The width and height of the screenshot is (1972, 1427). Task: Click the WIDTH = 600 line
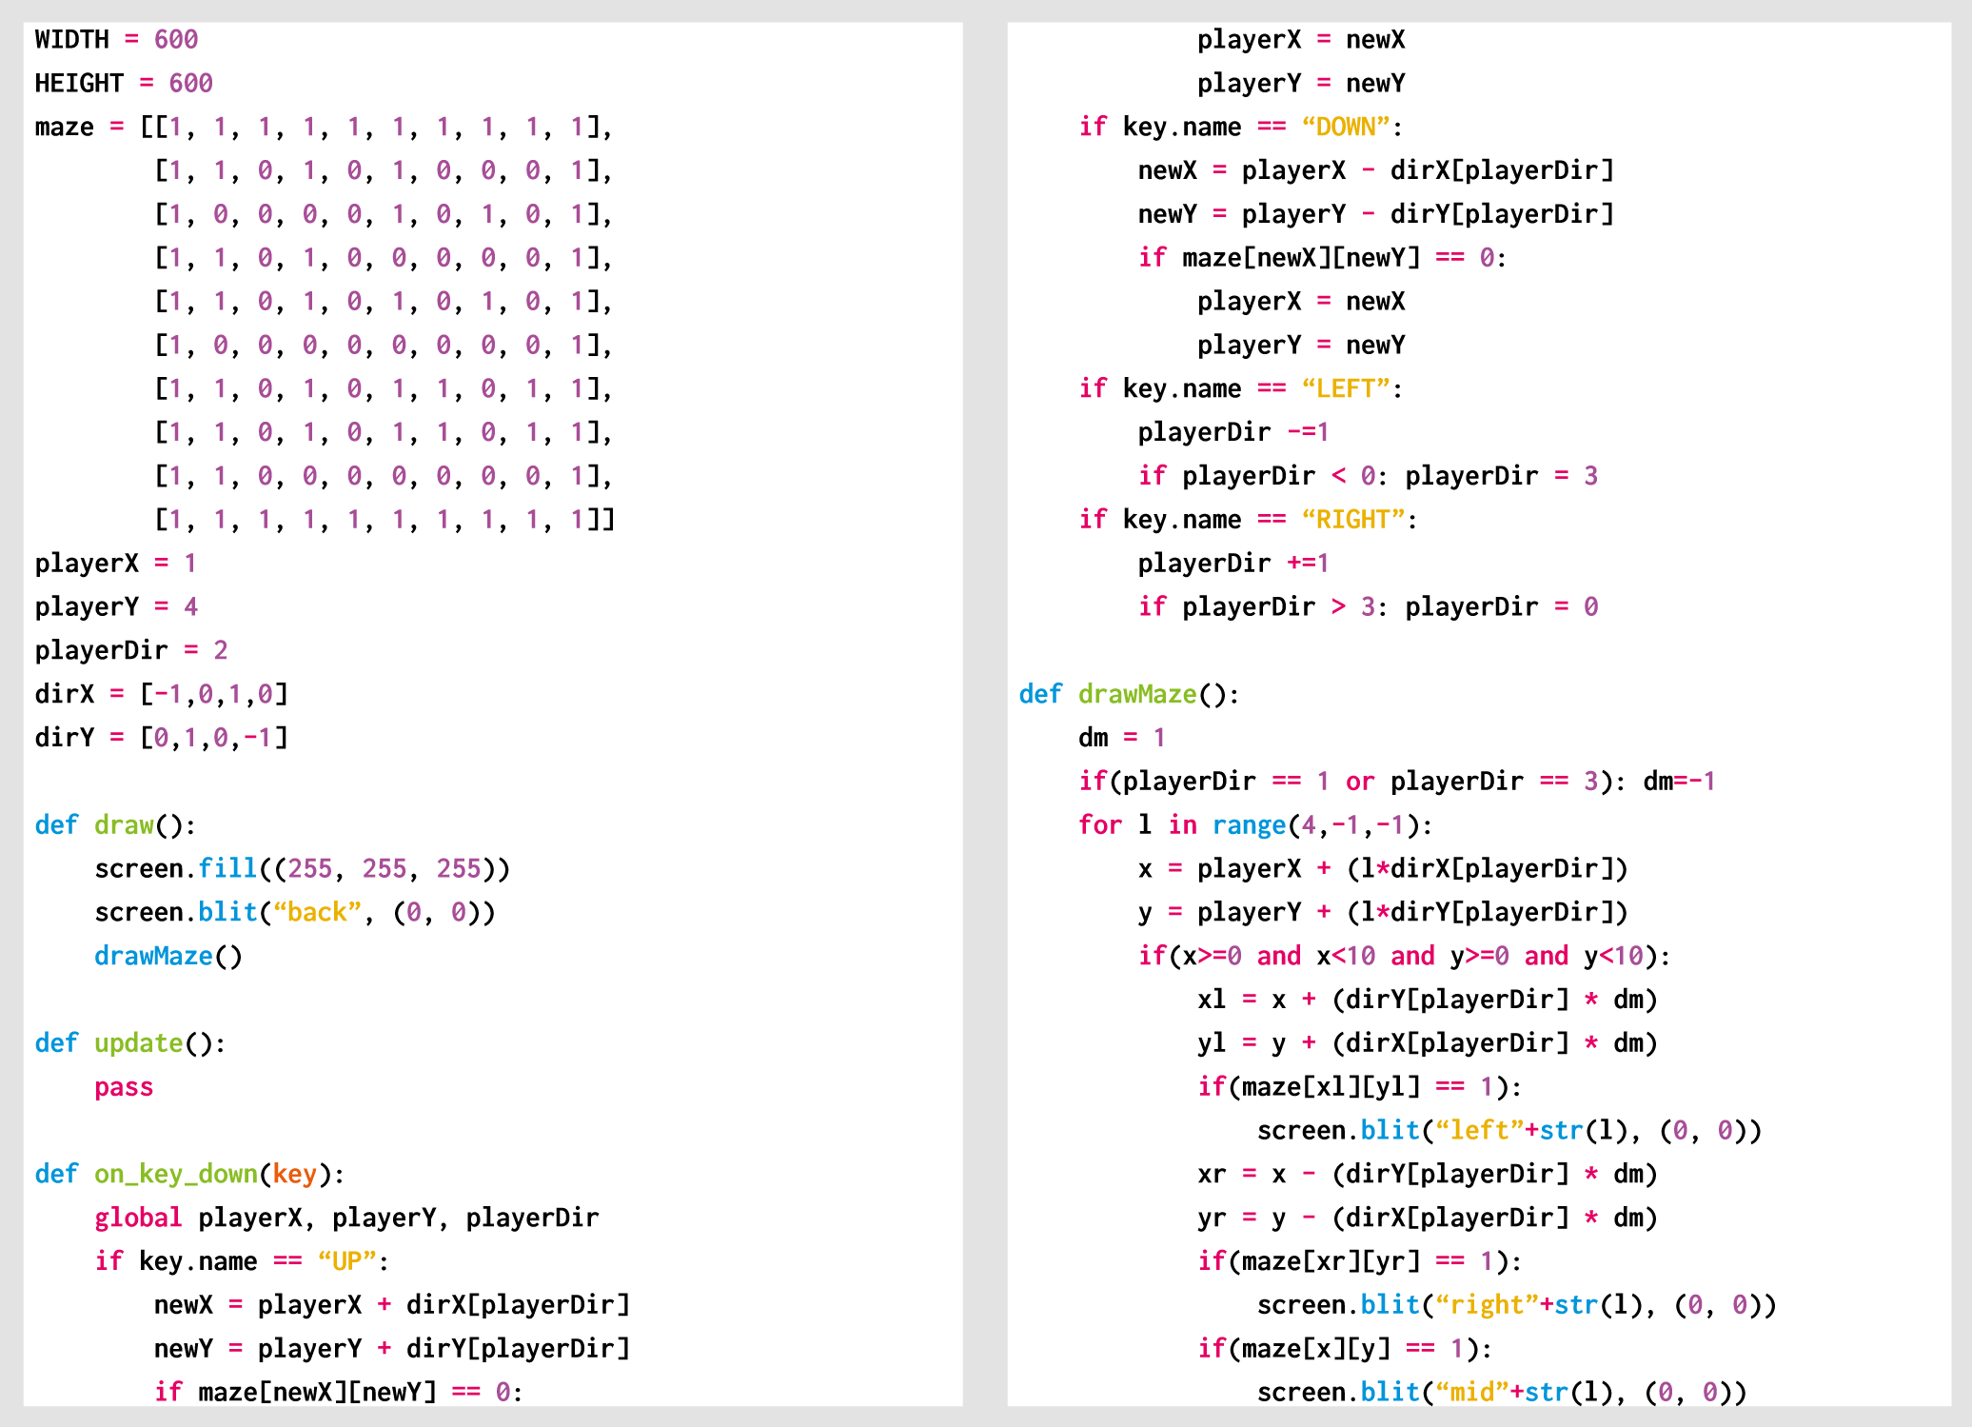116,40
